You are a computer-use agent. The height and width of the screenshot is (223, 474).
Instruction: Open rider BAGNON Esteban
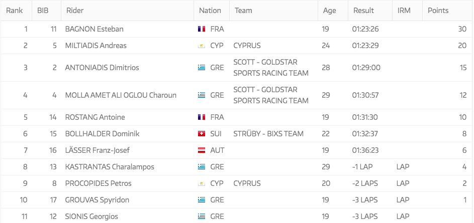pyautogui.click(x=94, y=29)
